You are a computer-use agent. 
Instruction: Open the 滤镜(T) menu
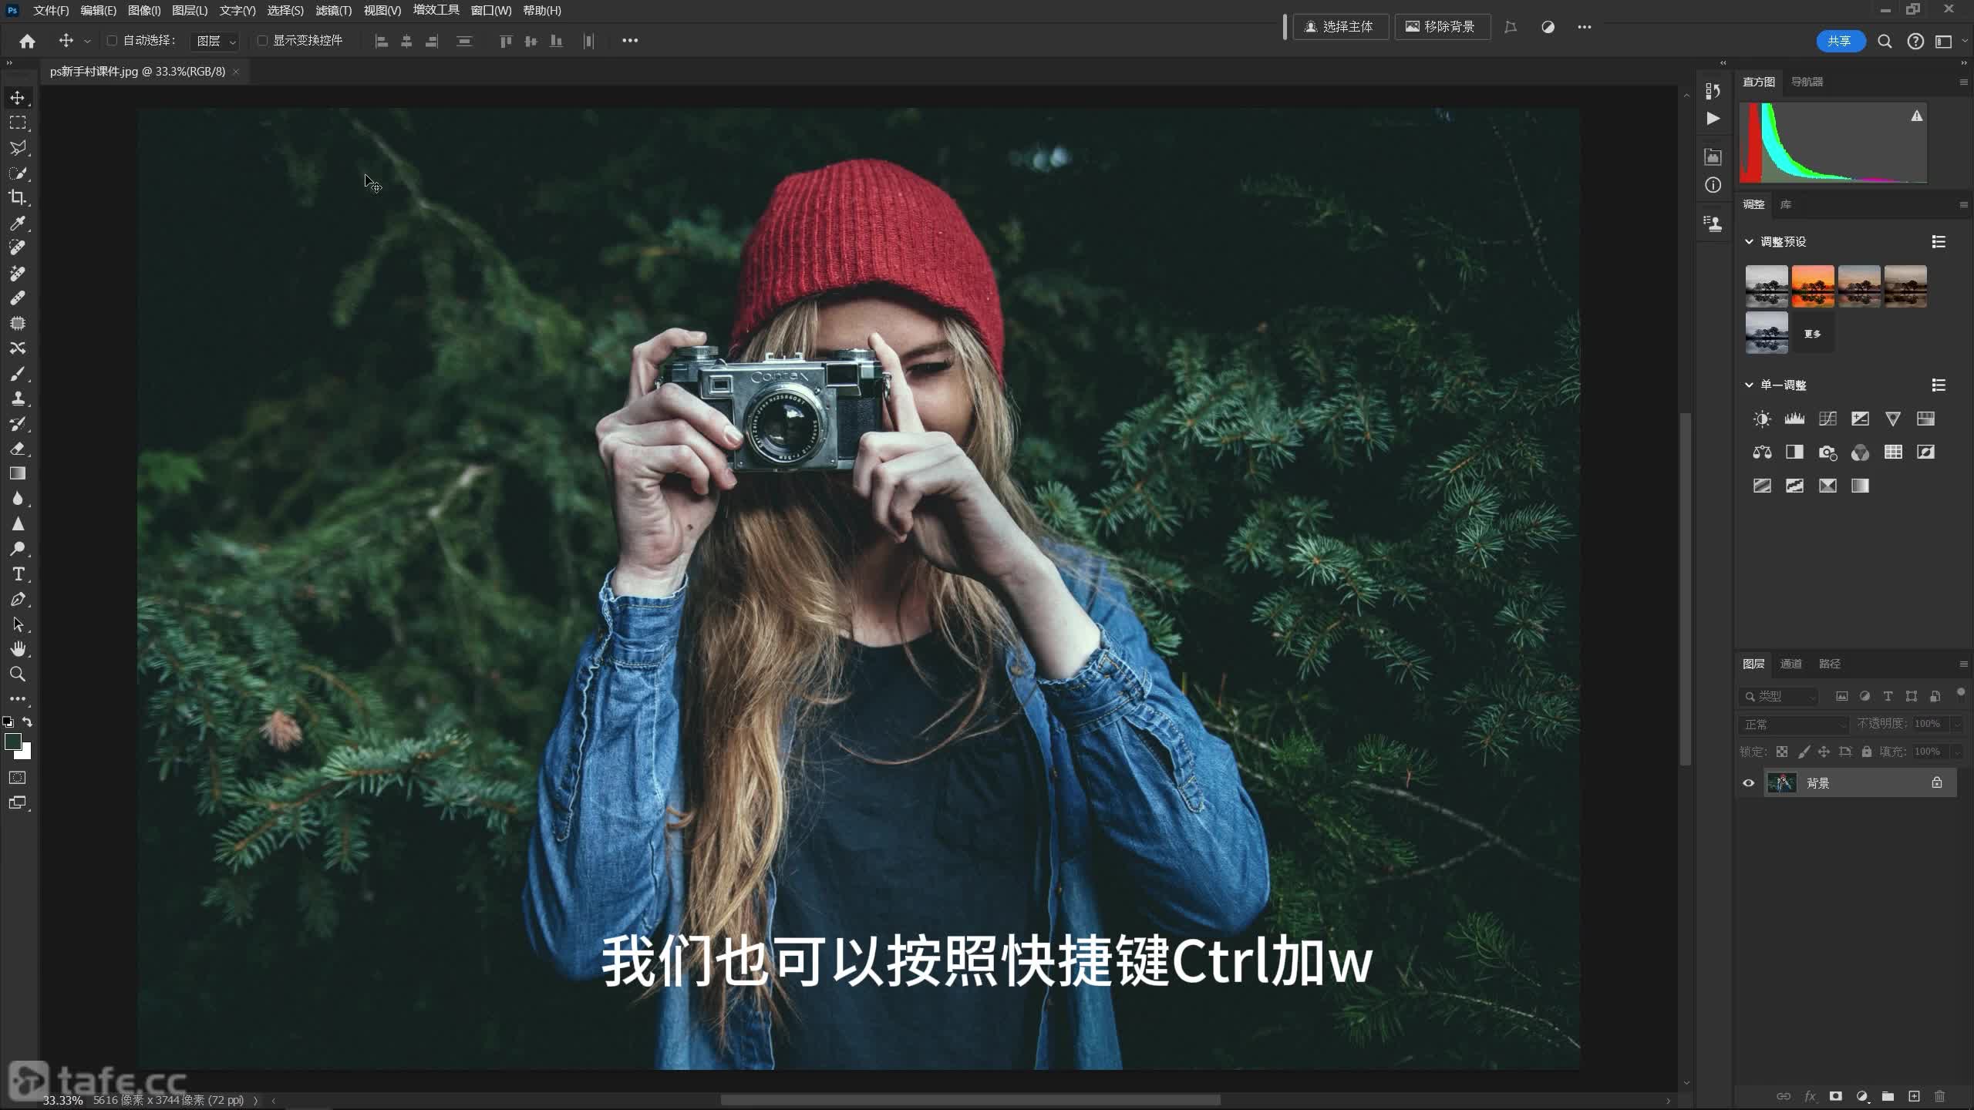pos(333,10)
